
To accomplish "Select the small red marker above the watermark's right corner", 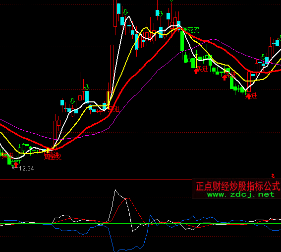I will tap(273, 176).
